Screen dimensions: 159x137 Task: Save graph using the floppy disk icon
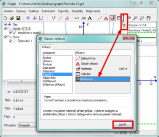pyautogui.click(x=18, y=18)
